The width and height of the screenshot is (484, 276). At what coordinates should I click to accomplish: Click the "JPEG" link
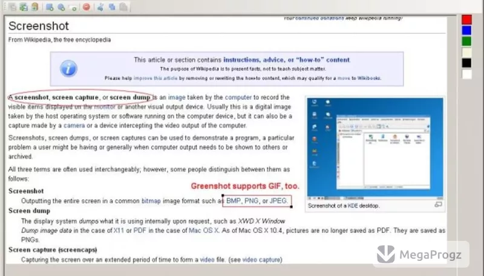tap(278, 201)
